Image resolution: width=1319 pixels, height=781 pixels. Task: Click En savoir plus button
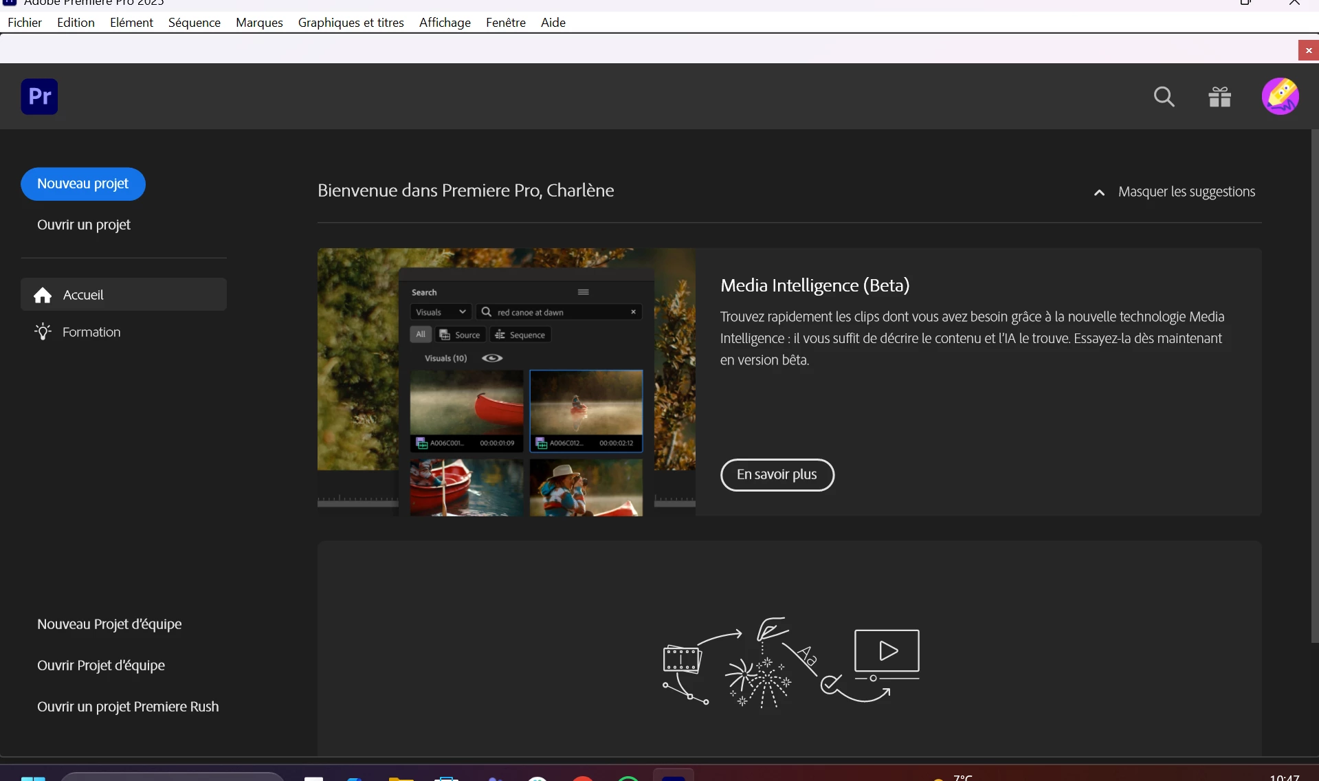click(x=777, y=475)
